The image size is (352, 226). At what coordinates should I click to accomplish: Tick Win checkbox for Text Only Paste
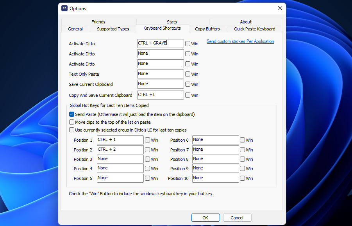tap(188, 74)
